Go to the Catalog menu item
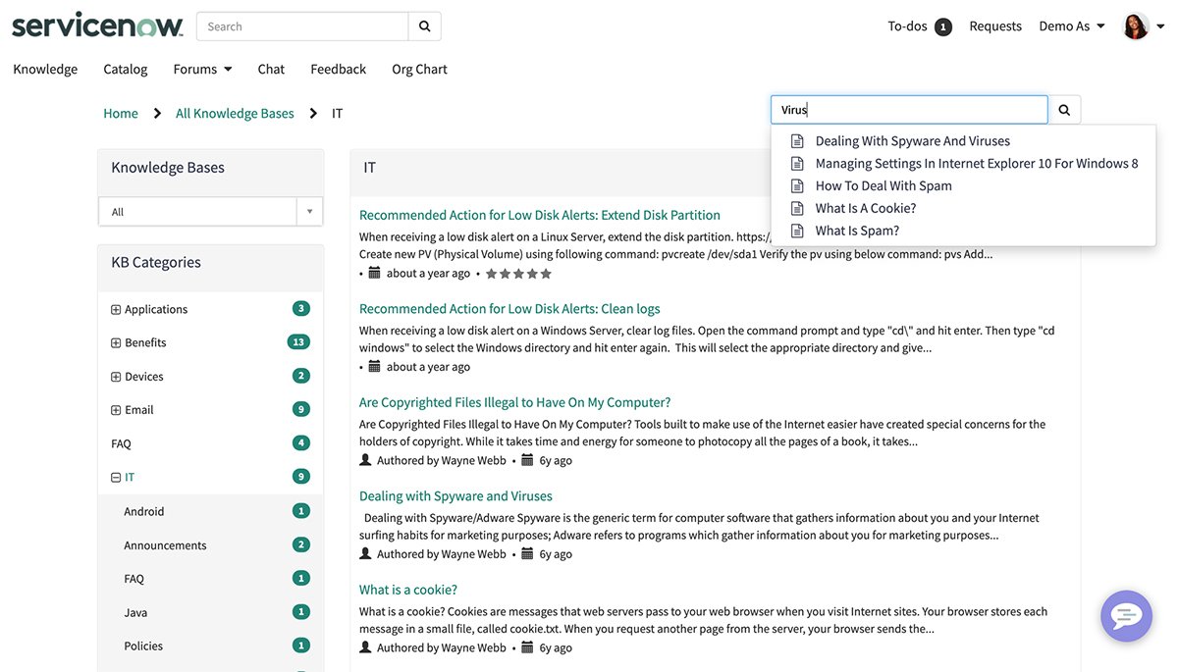 coord(126,69)
